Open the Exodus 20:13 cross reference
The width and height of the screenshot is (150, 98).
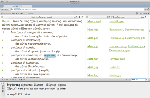(x=116, y=30)
